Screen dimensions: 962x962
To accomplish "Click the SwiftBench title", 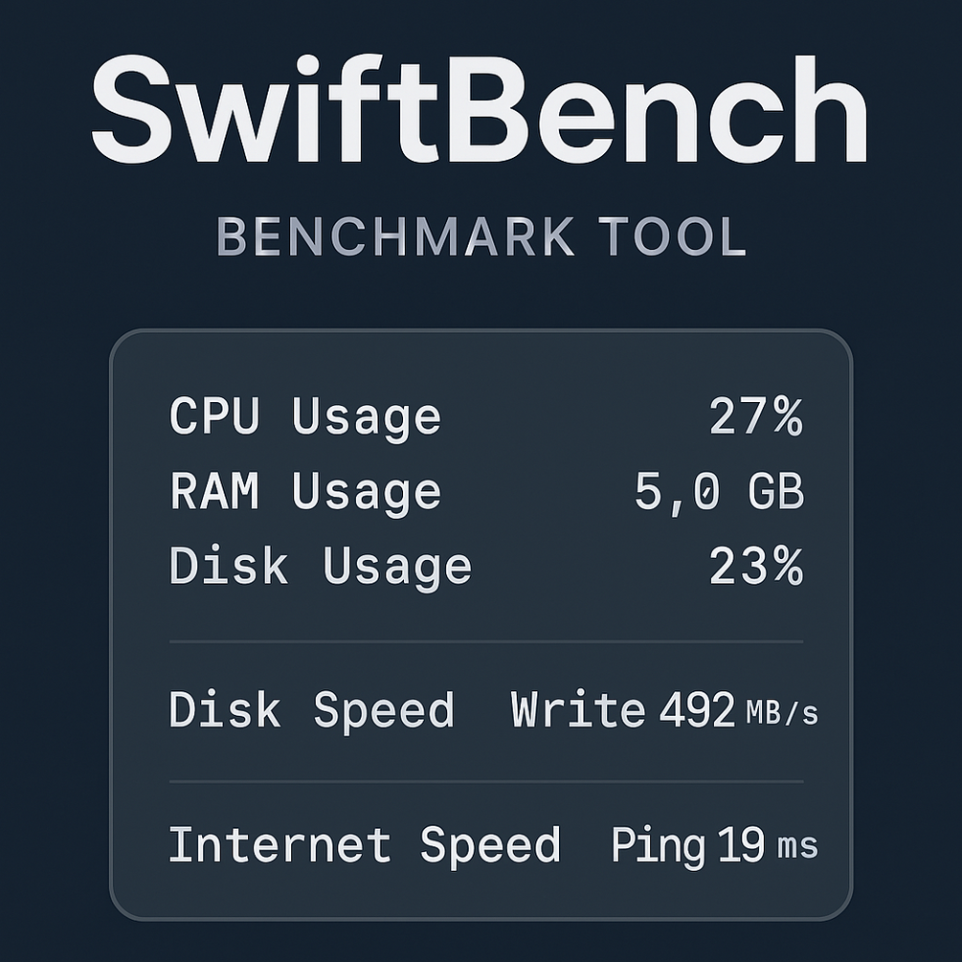I will [x=479, y=111].
